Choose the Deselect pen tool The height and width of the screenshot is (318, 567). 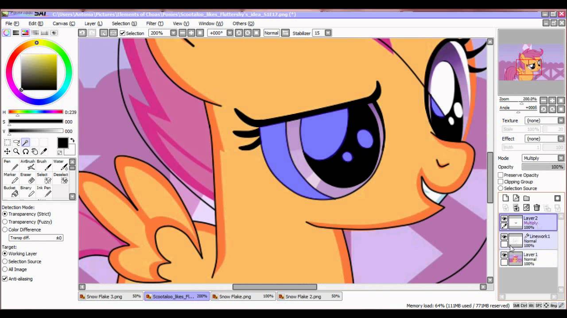click(61, 178)
